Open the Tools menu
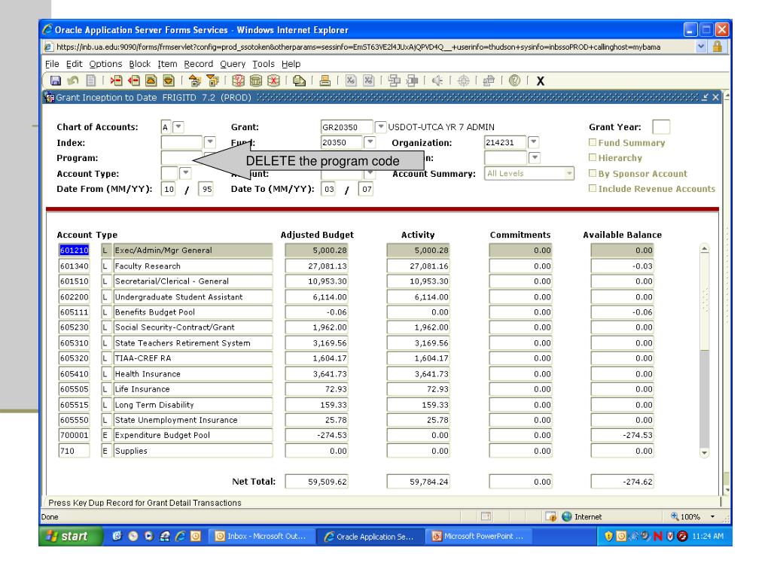Viewport: 771px width, 578px height. pyautogui.click(x=264, y=64)
